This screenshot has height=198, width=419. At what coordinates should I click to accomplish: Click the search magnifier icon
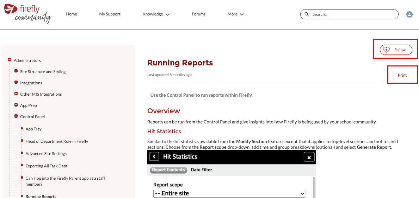[x=307, y=14]
